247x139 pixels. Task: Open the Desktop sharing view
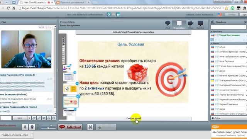(x=200, y=25)
